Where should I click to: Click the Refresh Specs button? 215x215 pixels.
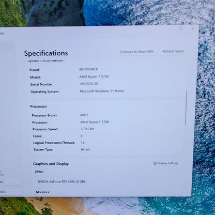pos(173,51)
